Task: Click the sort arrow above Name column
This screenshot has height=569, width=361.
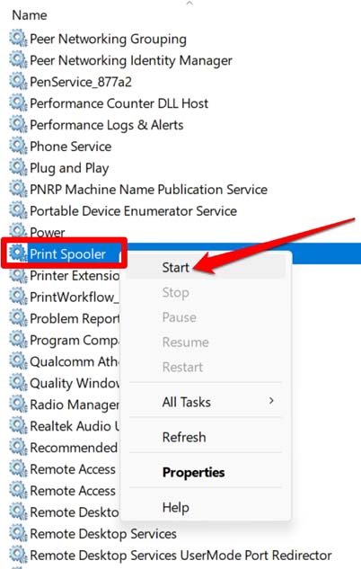Action: (x=189, y=3)
